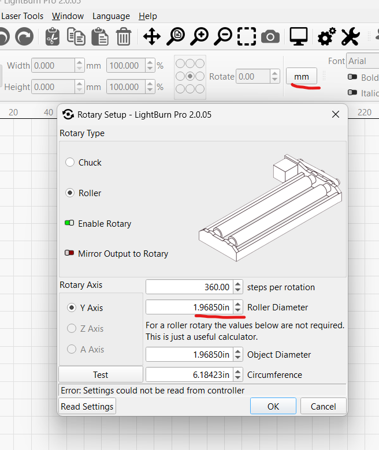Viewport: 379px width, 450px height.
Task: Click the Cut scissors icon
Action: 52,37
